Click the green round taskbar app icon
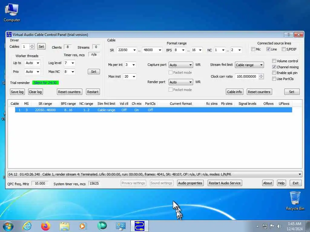The image size is (310, 232). tap(102, 226)
